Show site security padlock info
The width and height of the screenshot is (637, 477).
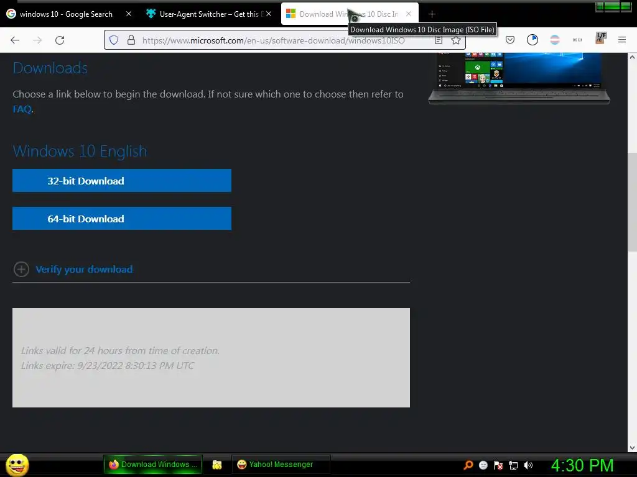(x=131, y=40)
